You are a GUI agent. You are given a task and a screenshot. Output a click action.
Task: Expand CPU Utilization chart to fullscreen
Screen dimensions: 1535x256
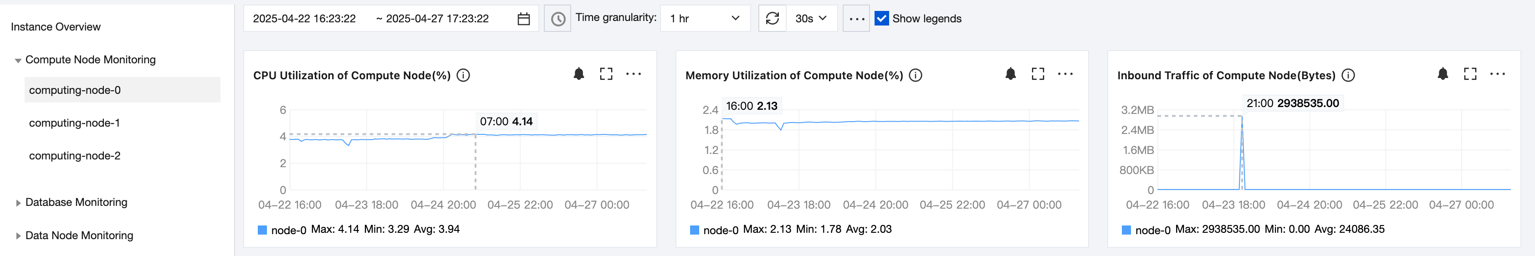coord(606,74)
